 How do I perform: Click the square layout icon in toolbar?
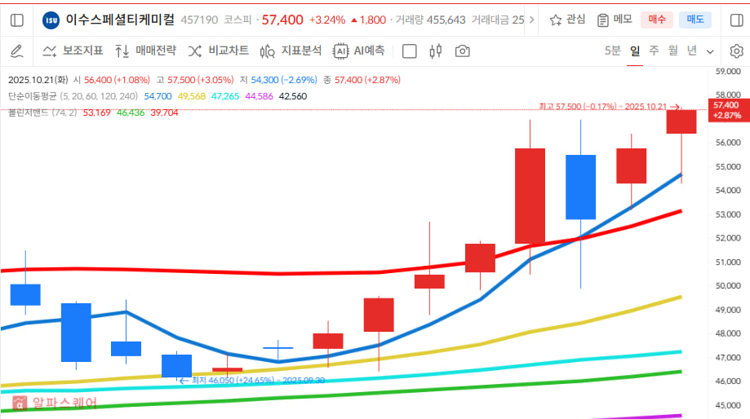410,51
